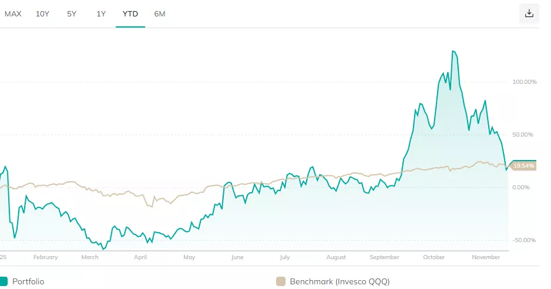Choose the 5Y time range

(x=72, y=13)
